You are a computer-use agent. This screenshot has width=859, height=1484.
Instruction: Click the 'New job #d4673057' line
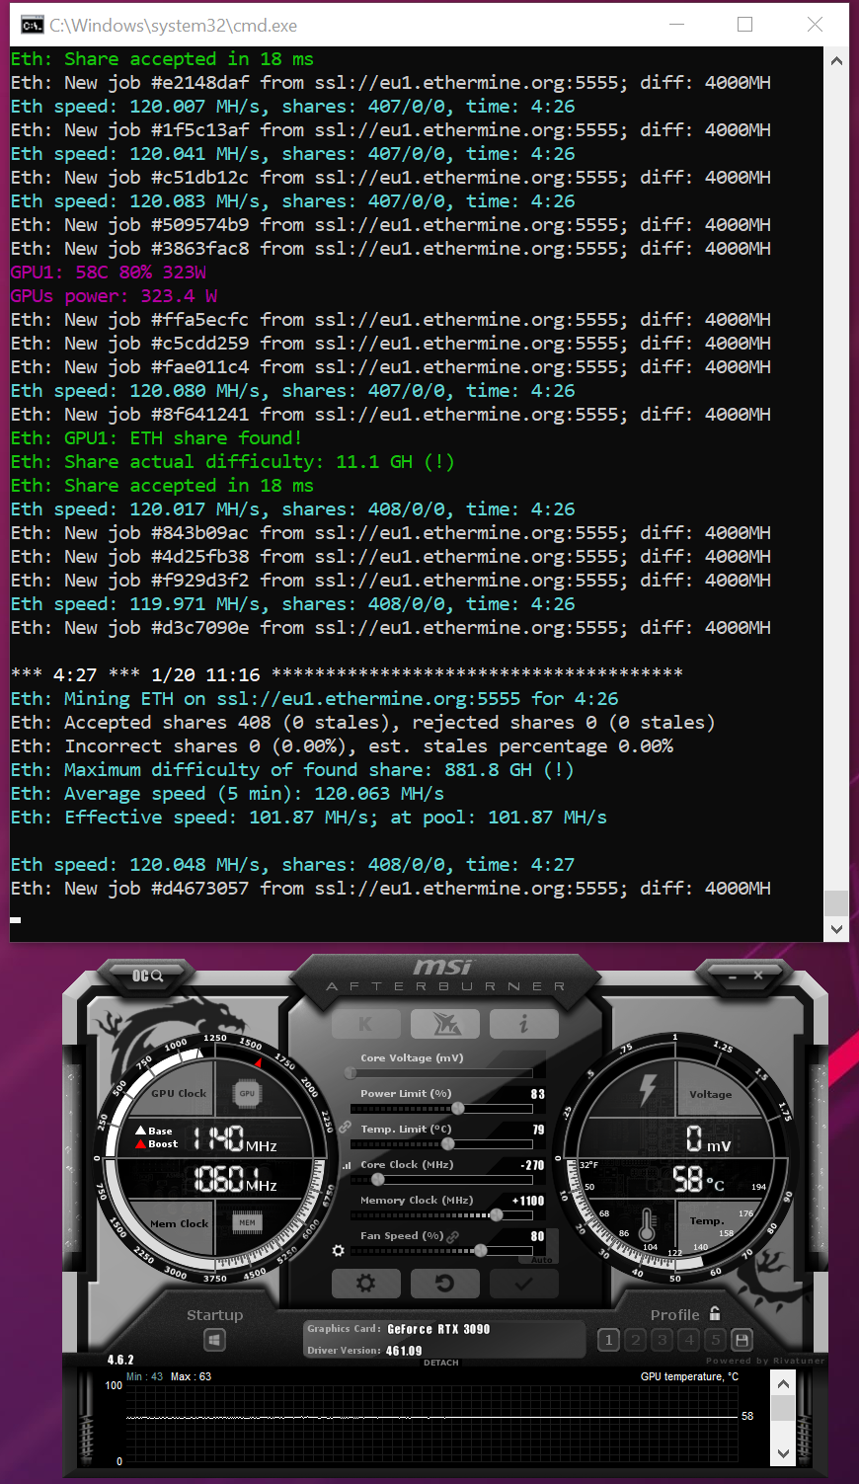click(391, 889)
